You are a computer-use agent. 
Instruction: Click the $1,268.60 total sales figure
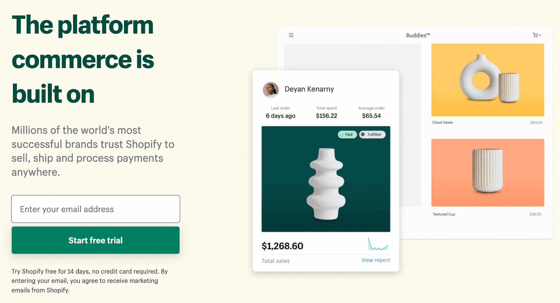[x=282, y=246]
